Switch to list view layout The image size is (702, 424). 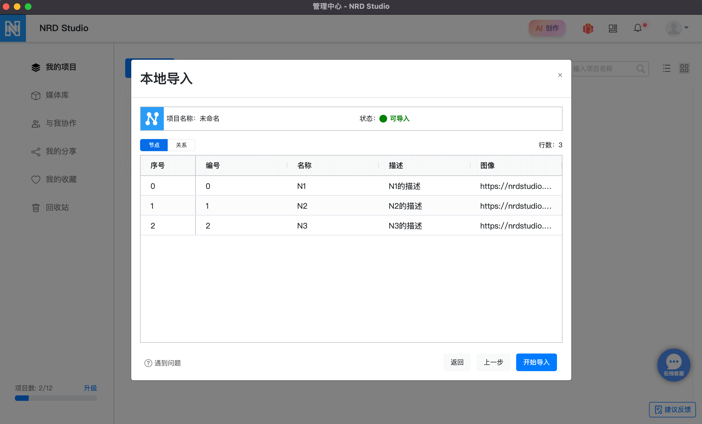pos(666,68)
